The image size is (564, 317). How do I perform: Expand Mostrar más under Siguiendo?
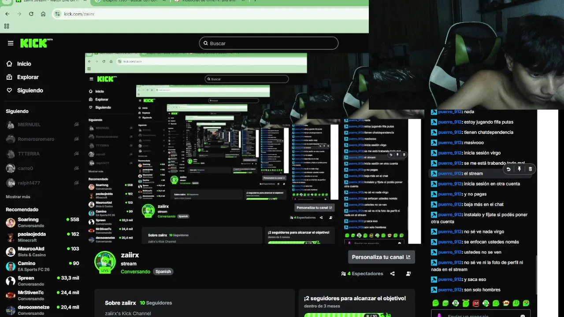18,197
